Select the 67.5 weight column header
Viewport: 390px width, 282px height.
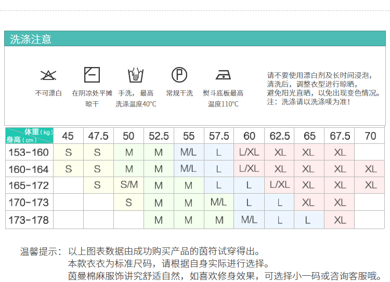pos(340,136)
